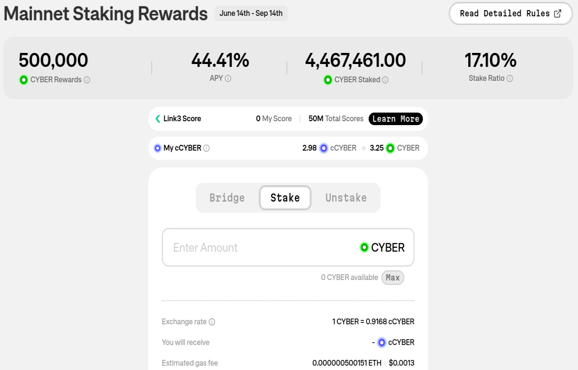
Task: Click the arrow between cCYBER and CYBER
Action: [x=363, y=148]
